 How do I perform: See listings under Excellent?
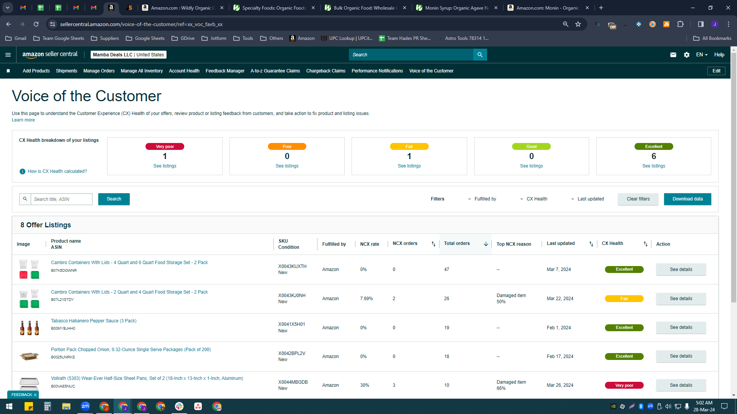[654, 166]
